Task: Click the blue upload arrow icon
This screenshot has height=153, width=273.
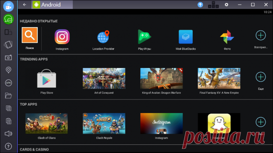Action: 200,5
